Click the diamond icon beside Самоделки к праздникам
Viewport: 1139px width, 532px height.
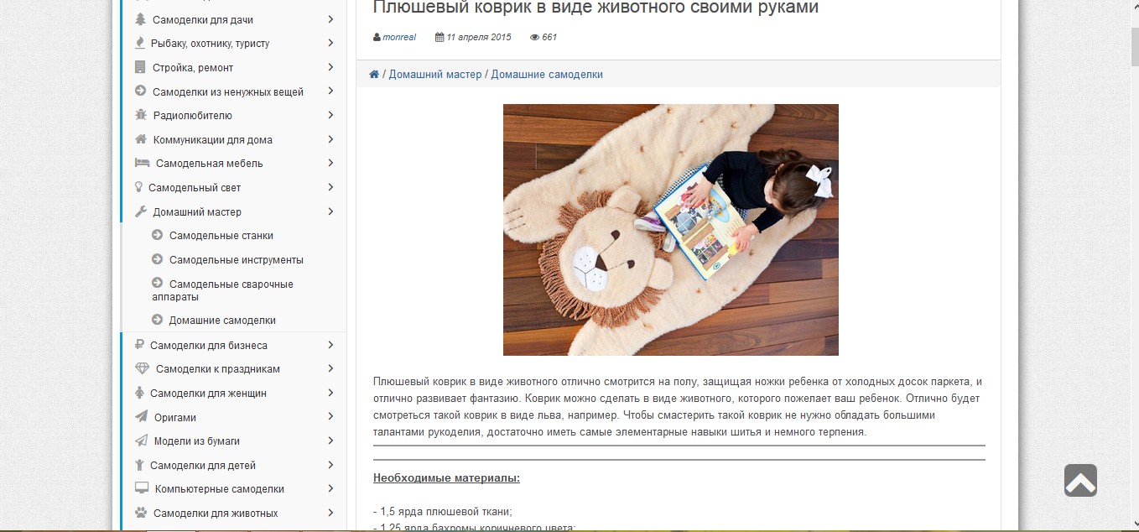[x=142, y=368]
